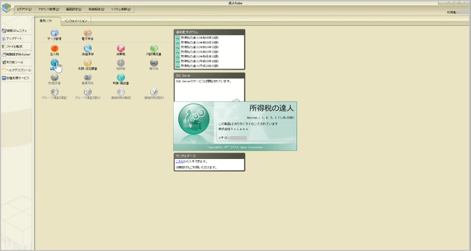Image resolution: width=471 pixels, height=251 pixels.
Task: Click the 所得税の達人 splash logo
Action: (x=194, y=119)
